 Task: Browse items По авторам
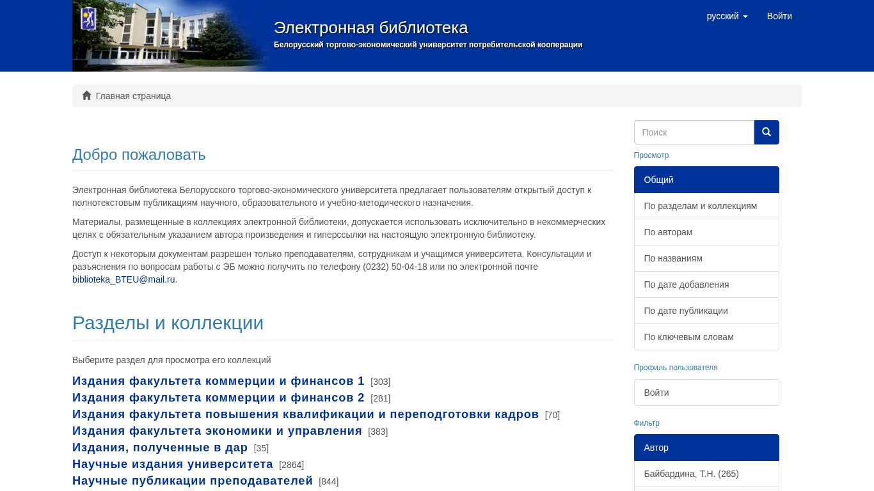668,232
